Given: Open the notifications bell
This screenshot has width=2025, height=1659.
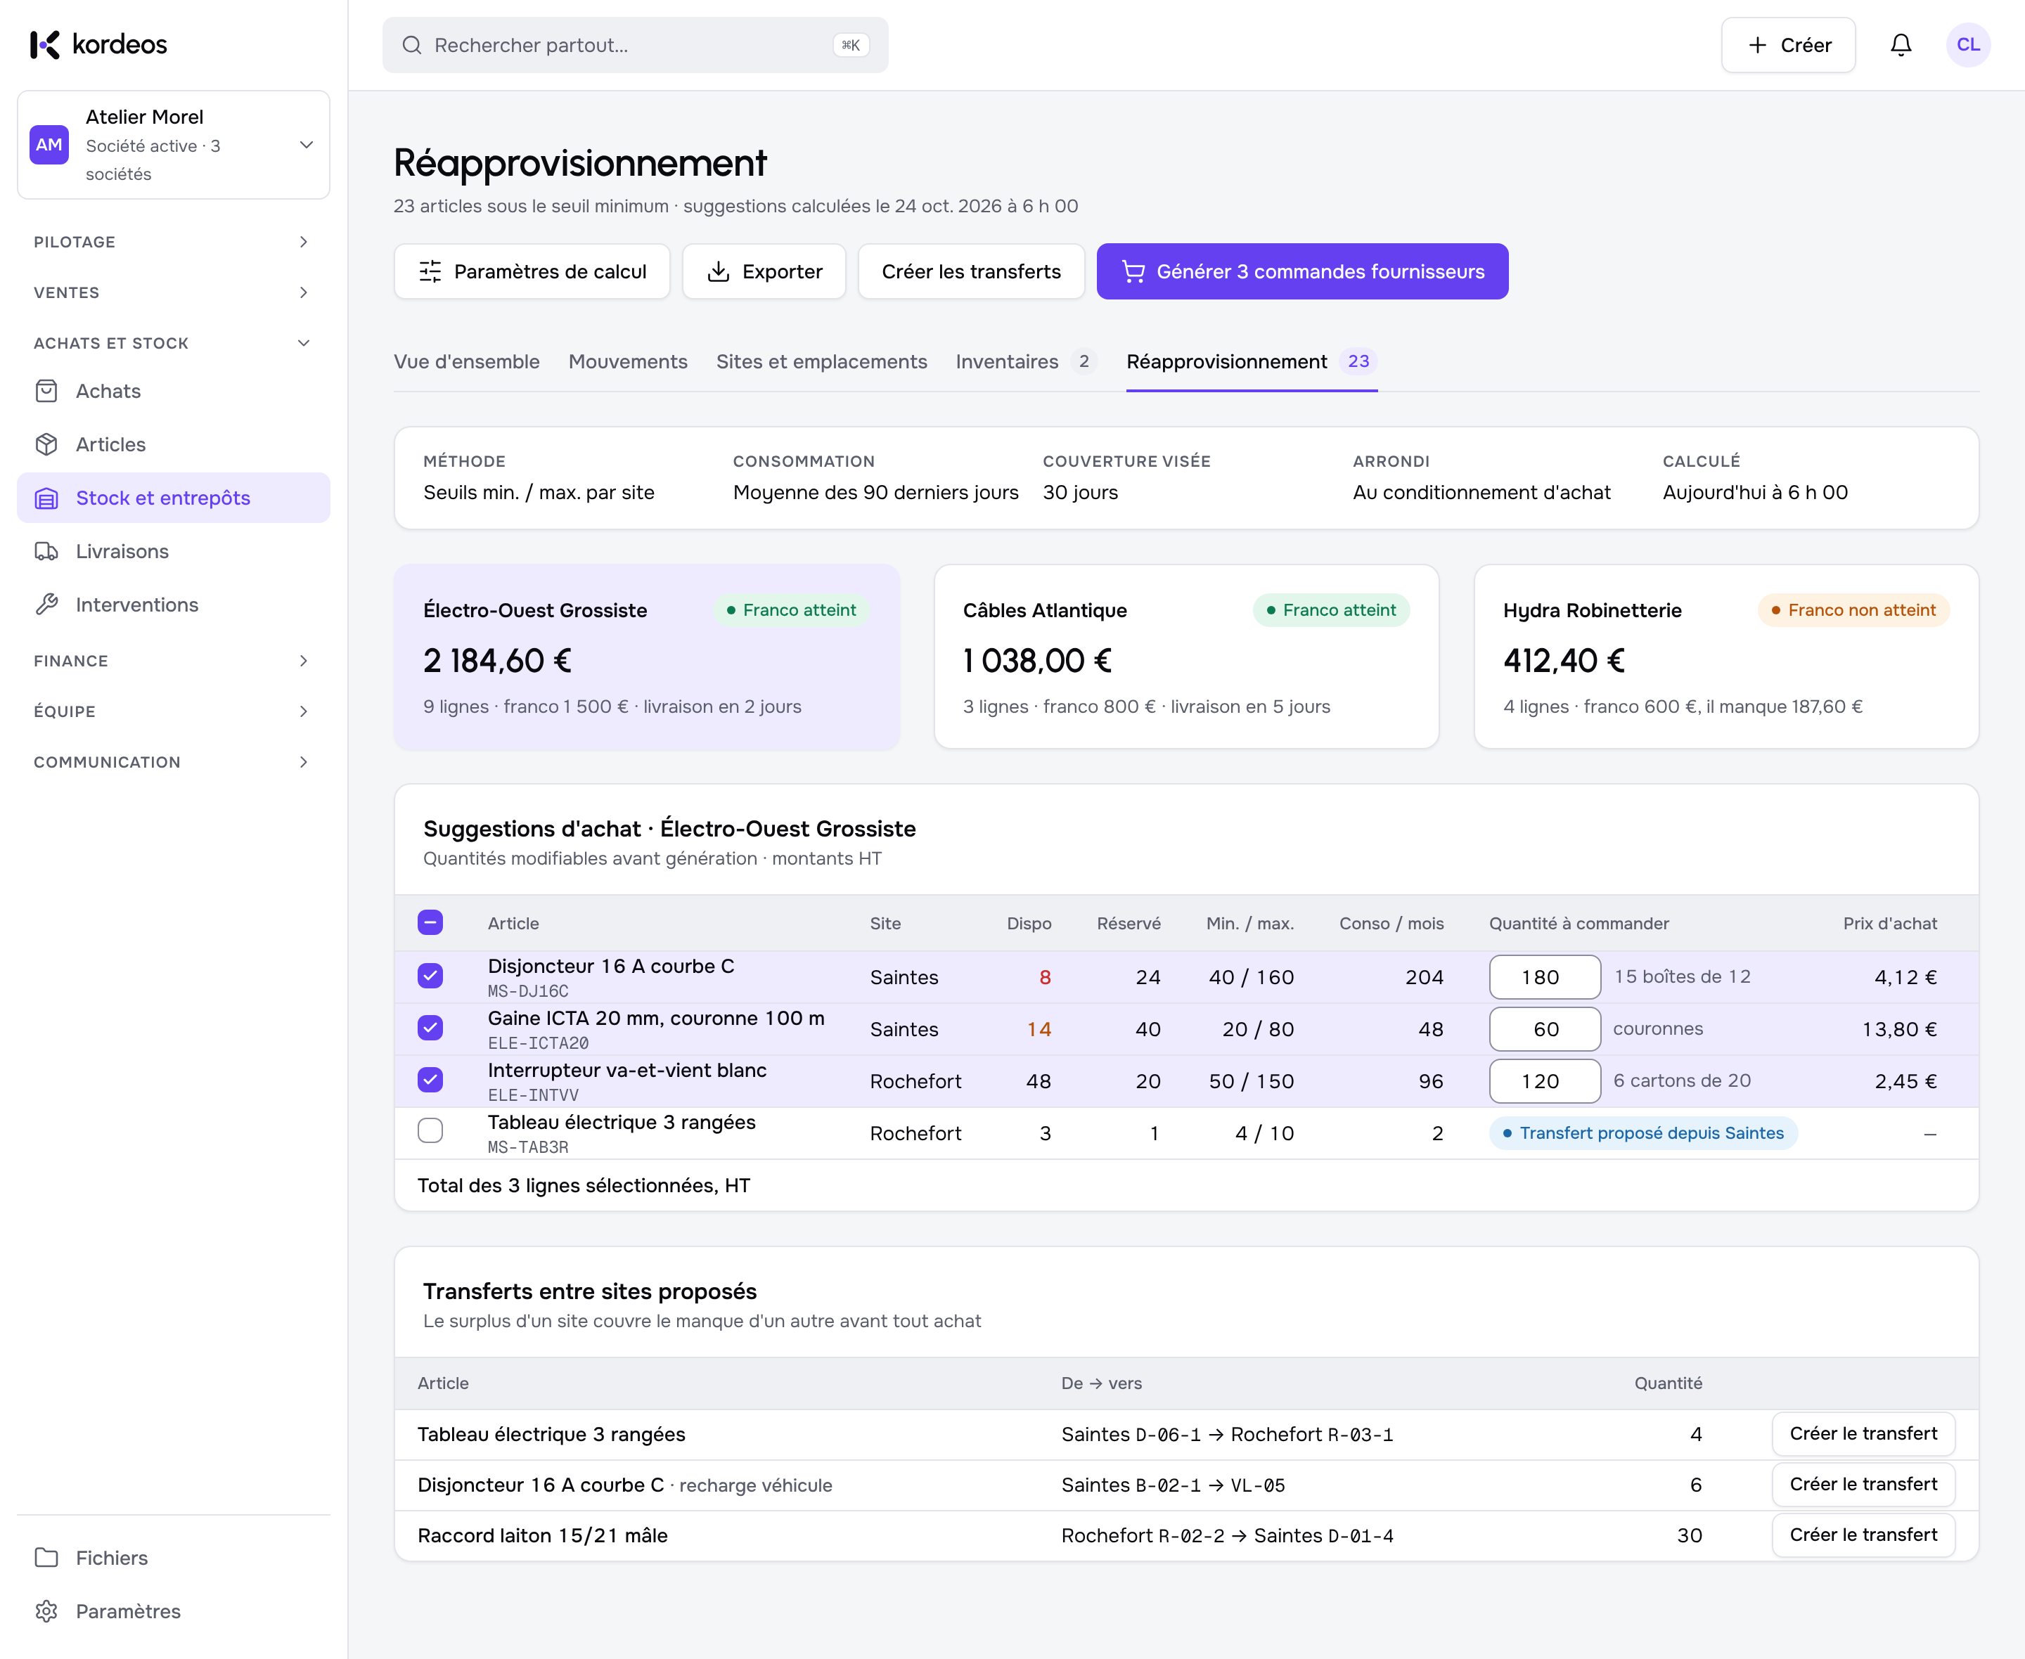Looking at the screenshot, I should [x=1901, y=45].
